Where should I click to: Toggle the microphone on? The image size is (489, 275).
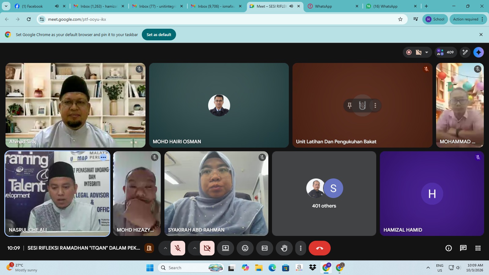point(178,248)
